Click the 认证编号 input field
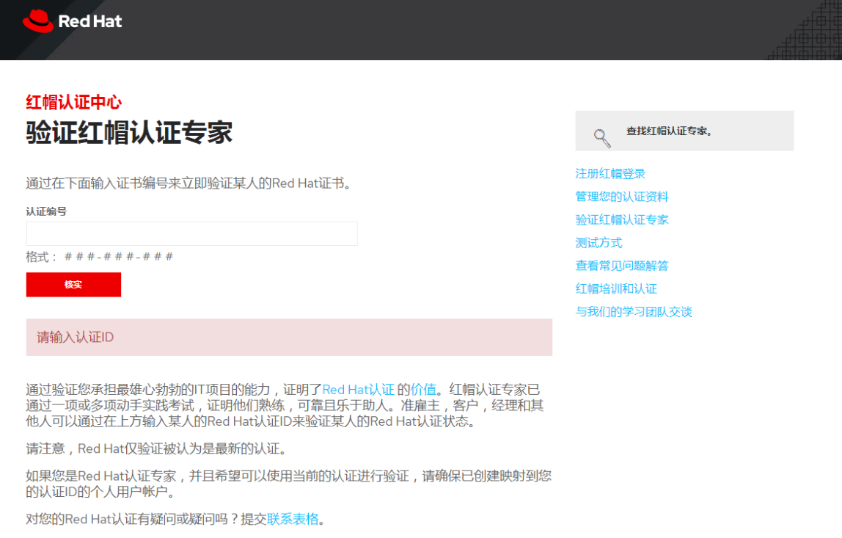 click(x=191, y=233)
